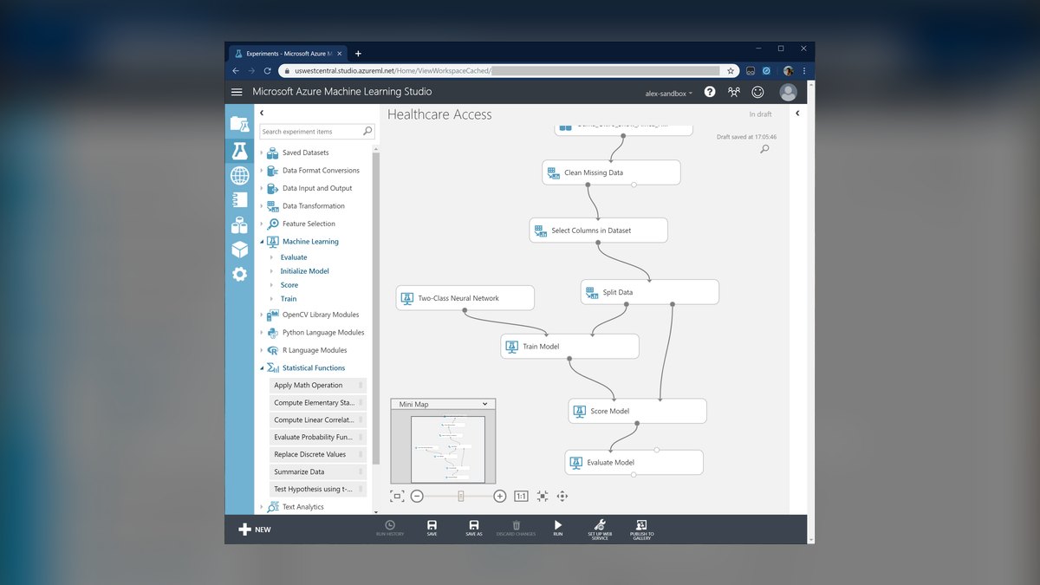The width and height of the screenshot is (1040, 585).
Task: Click the New plus button
Action: 255,530
